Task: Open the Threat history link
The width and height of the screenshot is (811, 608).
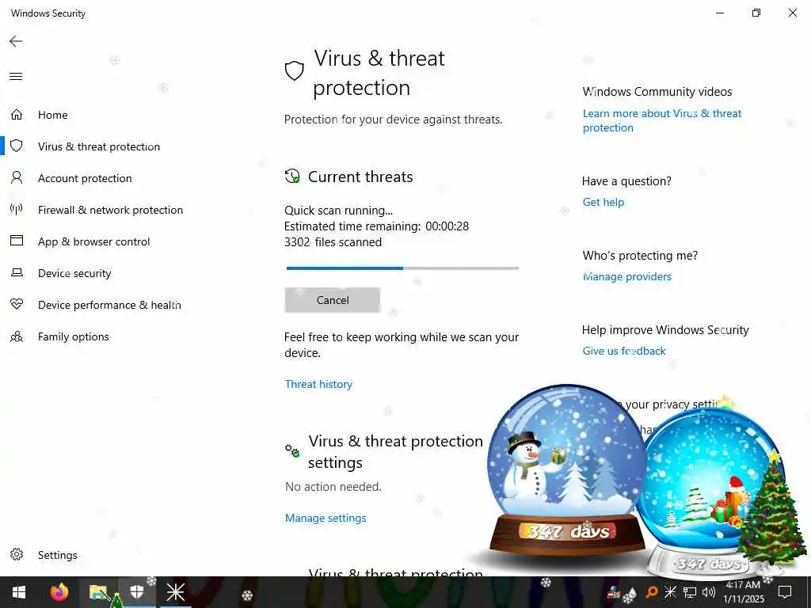Action: [x=318, y=384]
